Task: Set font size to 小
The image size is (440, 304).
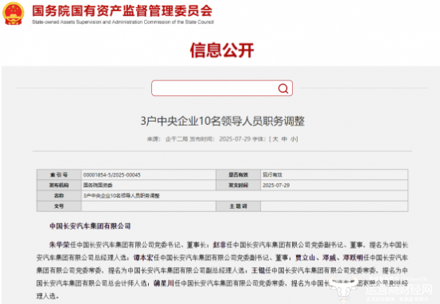Action: pyautogui.click(x=293, y=139)
